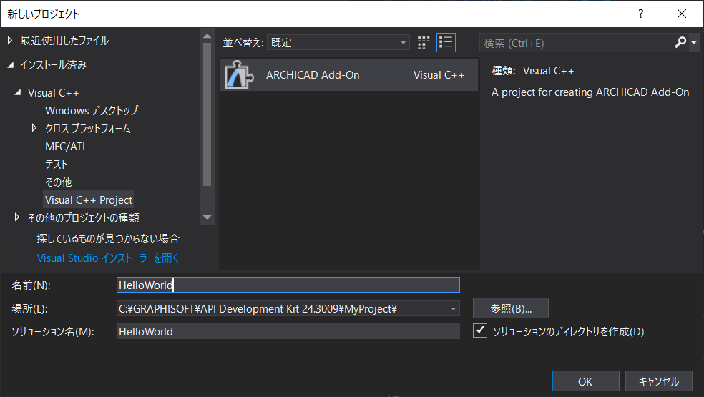Image resolution: width=704 pixels, height=397 pixels.
Task: Switch to small icons grid view
Action: 423,43
